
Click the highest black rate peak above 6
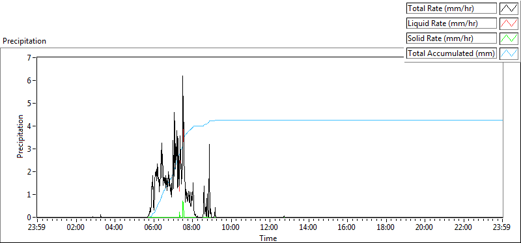pyautogui.click(x=182, y=77)
